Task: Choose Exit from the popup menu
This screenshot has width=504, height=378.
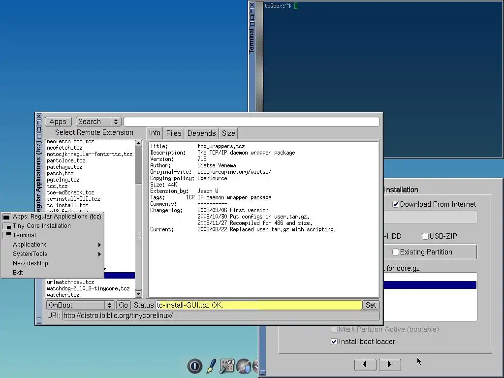Action: [x=53, y=273]
